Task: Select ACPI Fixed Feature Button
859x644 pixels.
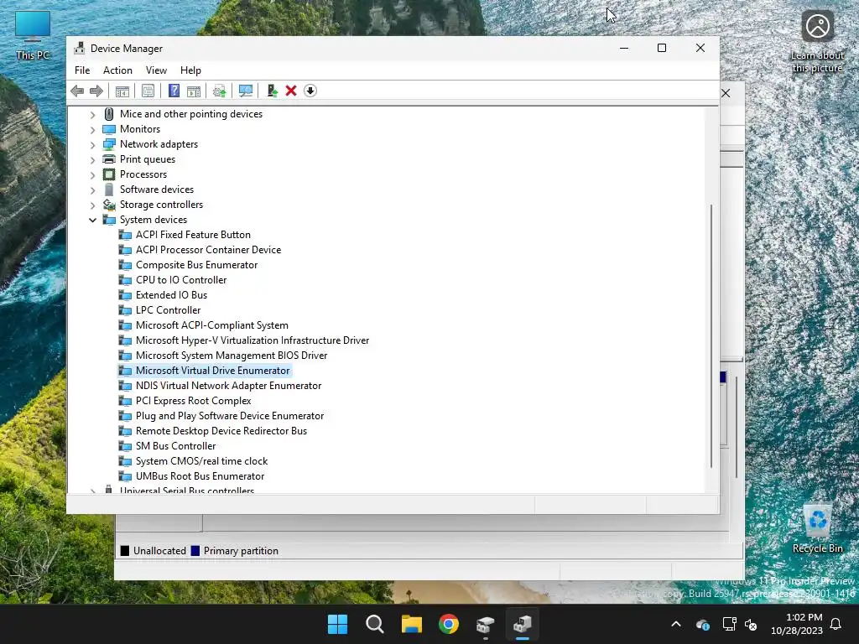Action: [193, 235]
